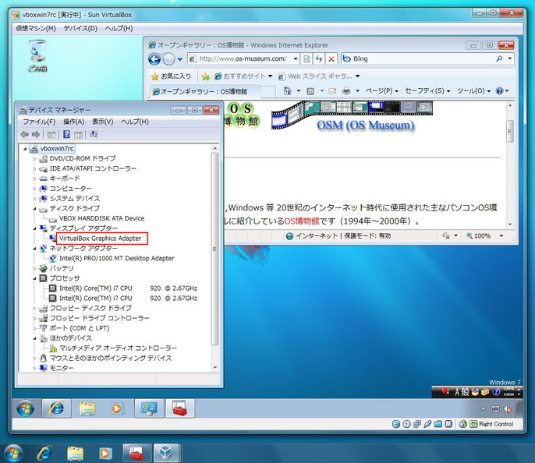Click IE page vertical scrollbar thumb
The height and width of the screenshot is (463, 535).
510,131
